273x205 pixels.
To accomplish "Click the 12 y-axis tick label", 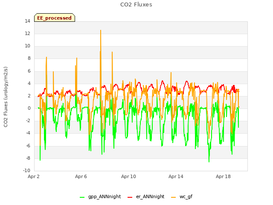I will click(27, 33).
